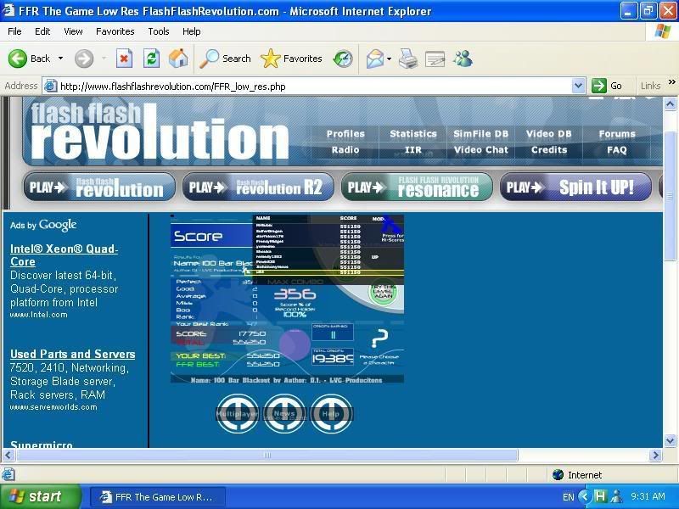
Task: Open the Edit menu
Action: (x=42, y=31)
